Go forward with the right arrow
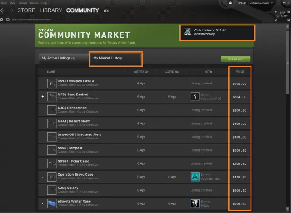This screenshot has height=213, width=291. (11, 10)
